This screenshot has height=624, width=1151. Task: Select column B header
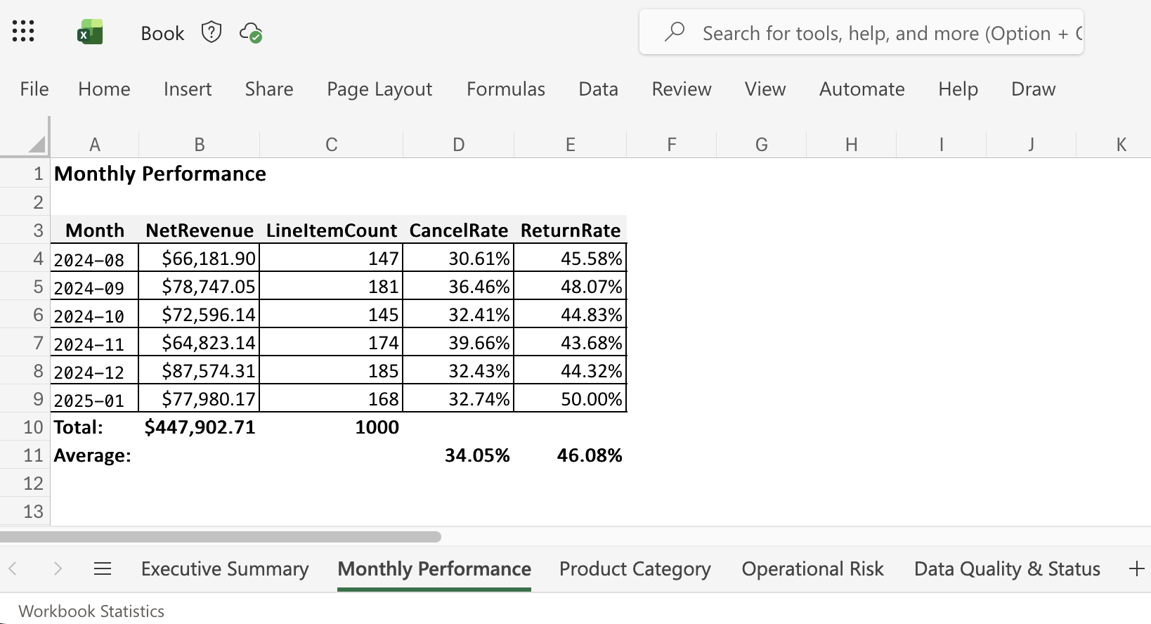pos(200,145)
